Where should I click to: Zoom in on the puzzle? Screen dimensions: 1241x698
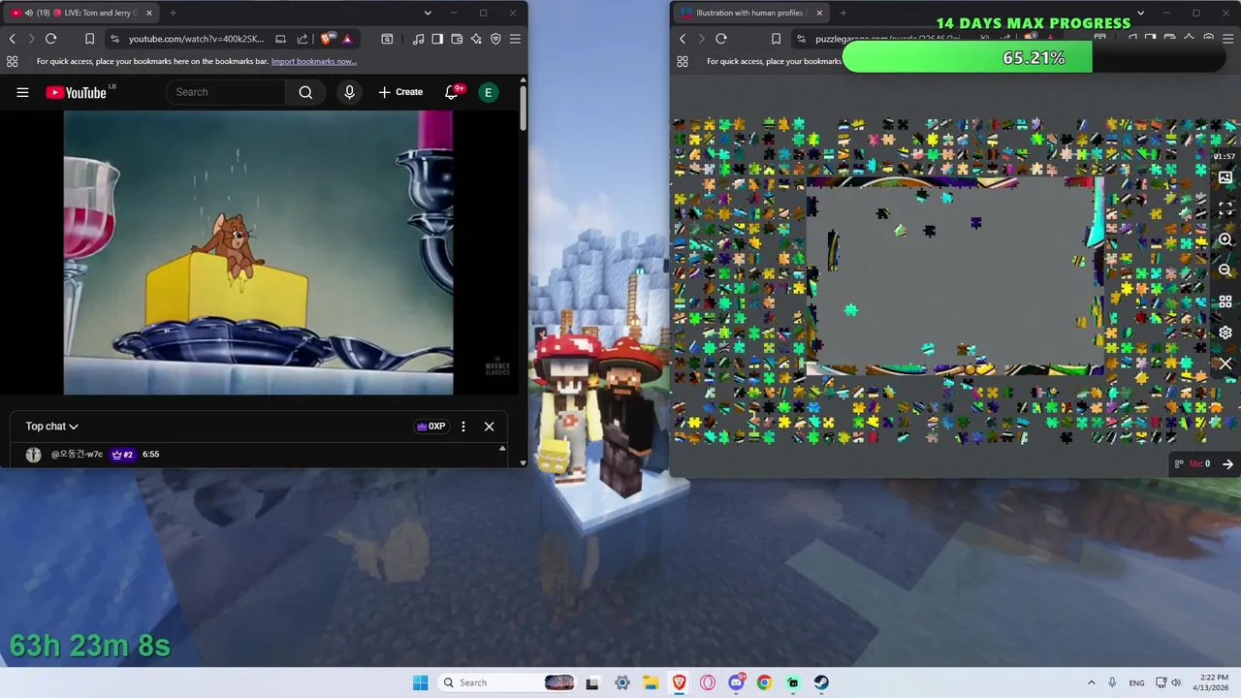pyautogui.click(x=1225, y=239)
